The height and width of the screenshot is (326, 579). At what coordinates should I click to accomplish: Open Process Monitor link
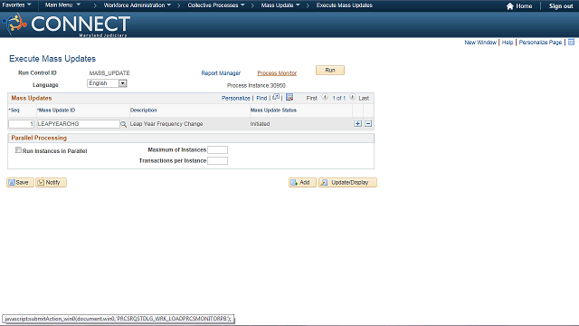click(277, 73)
